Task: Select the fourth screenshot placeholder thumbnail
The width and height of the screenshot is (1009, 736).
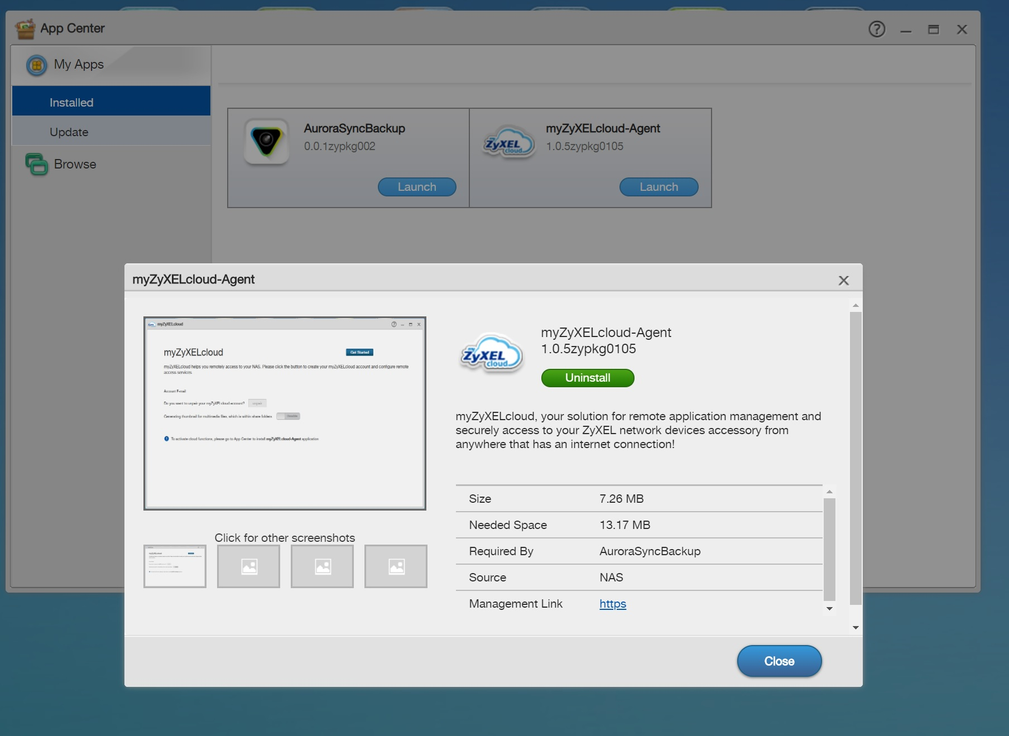Action: [x=396, y=566]
